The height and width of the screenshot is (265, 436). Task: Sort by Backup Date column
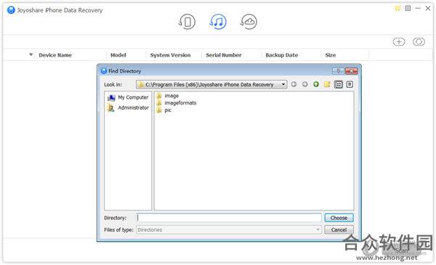click(282, 55)
